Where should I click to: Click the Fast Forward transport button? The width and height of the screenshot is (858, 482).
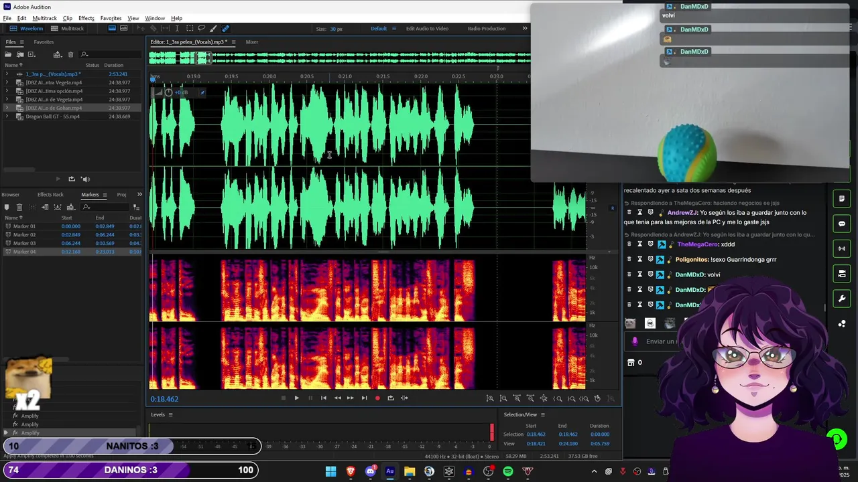[350, 398]
